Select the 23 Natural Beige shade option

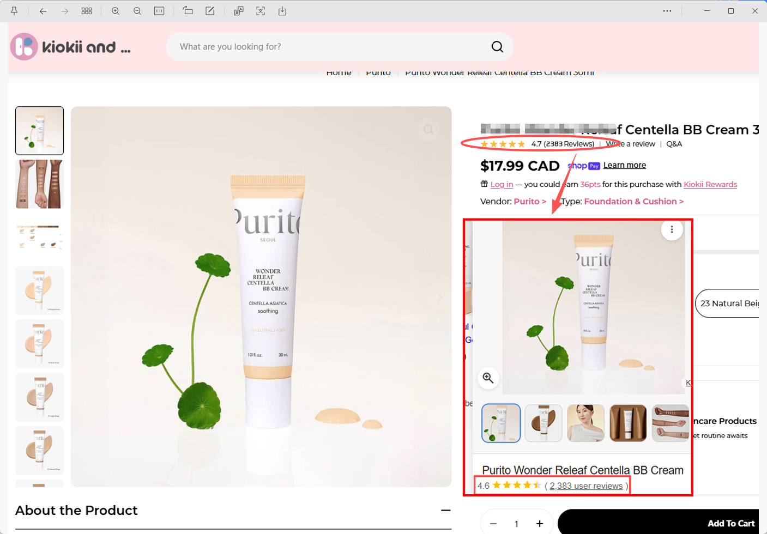click(x=728, y=304)
